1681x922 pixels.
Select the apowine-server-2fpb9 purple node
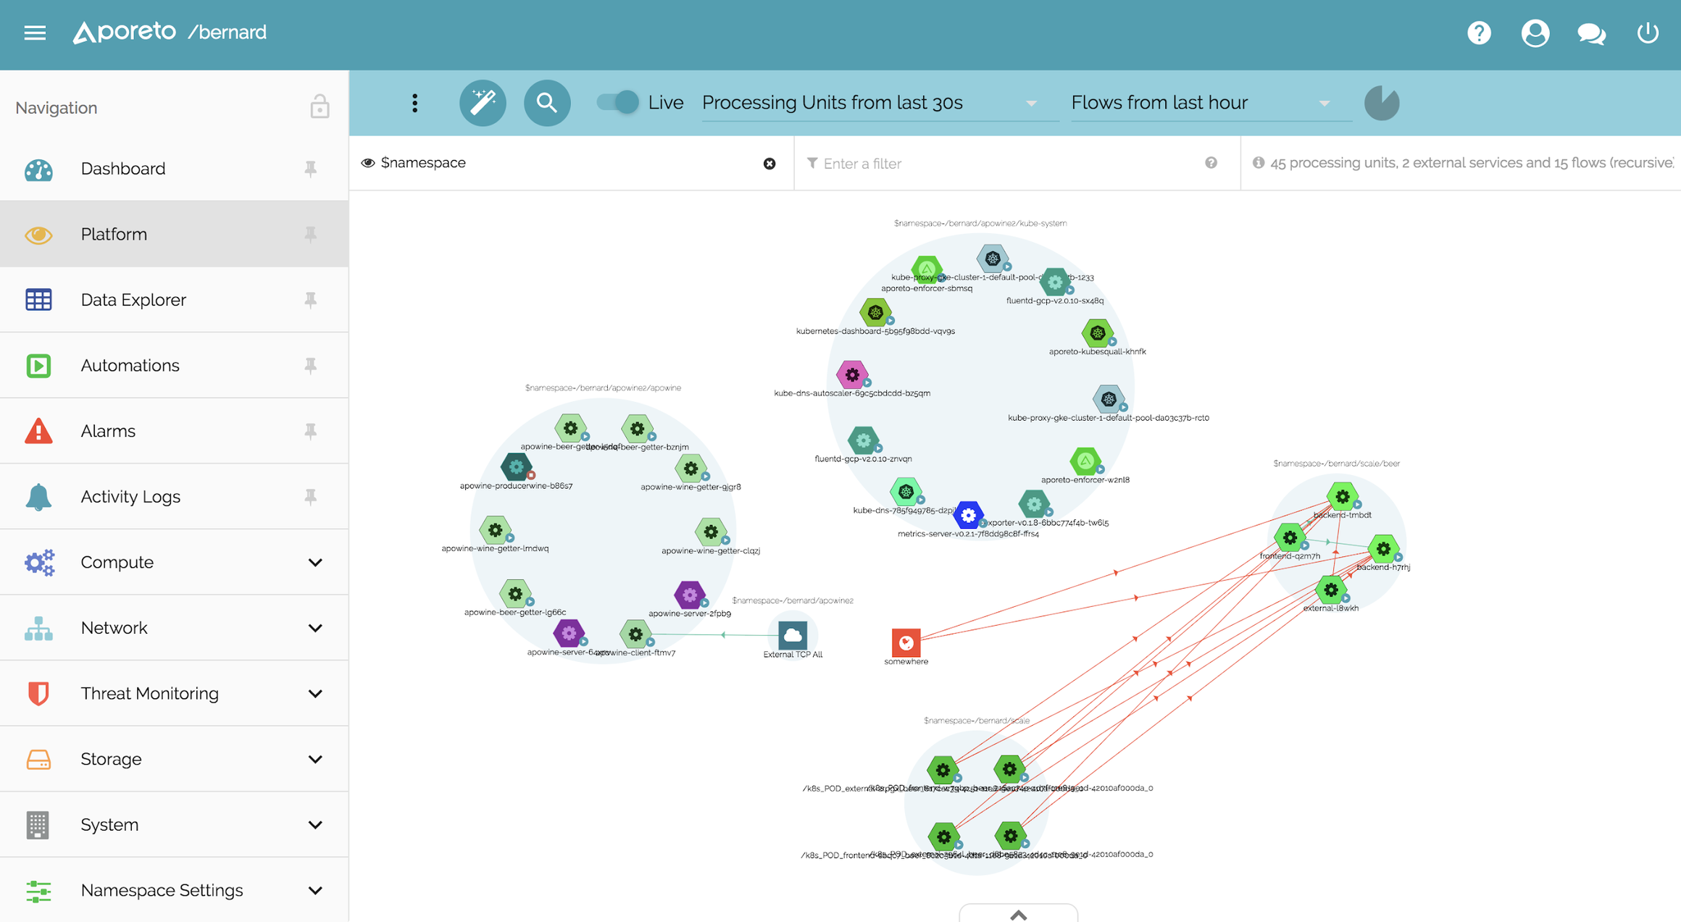689,595
